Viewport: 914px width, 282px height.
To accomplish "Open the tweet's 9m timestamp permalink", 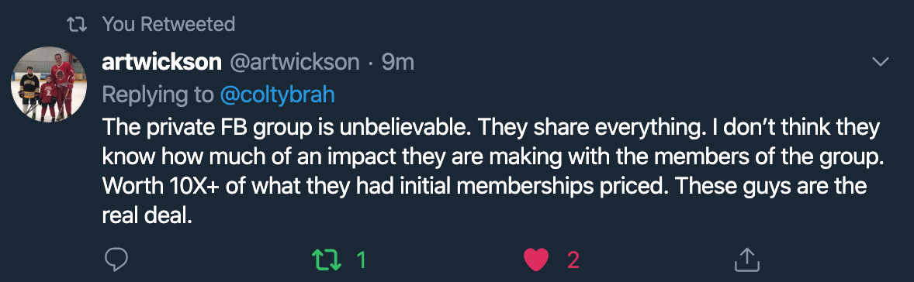I will click(398, 62).
